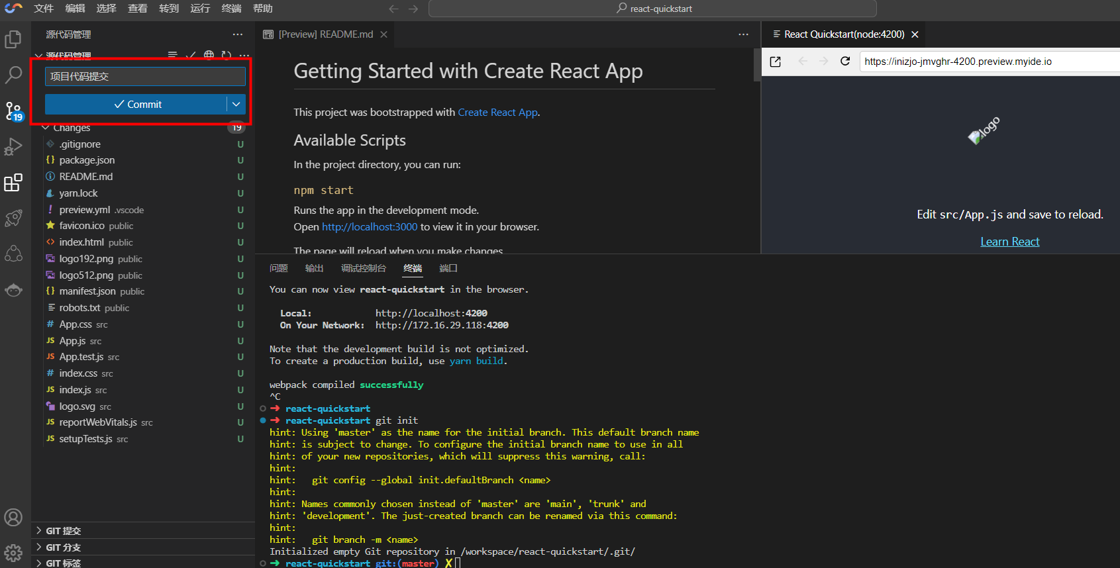
Task: Select yarn.lock in Changes list
Action: 143,193
